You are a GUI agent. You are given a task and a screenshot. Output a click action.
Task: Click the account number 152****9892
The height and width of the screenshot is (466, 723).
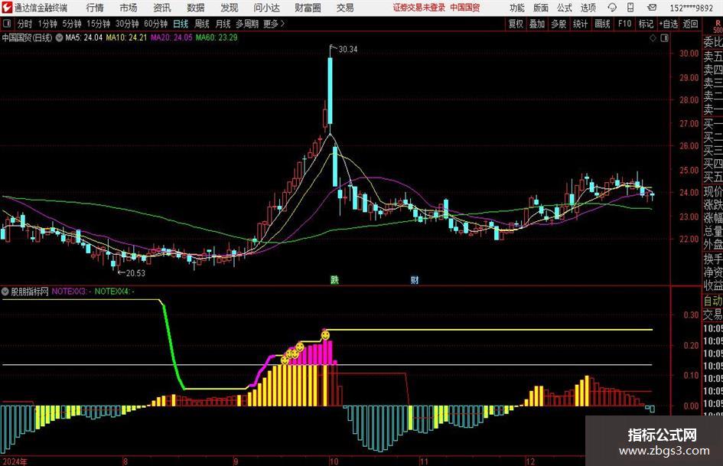(692, 8)
